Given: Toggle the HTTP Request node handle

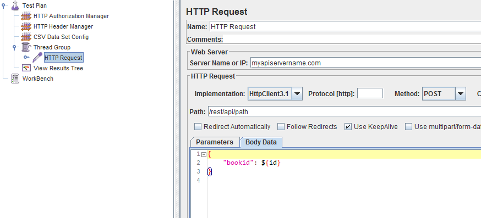Looking at the screenshot, I should pyautogui.click(x=26, y=58).
